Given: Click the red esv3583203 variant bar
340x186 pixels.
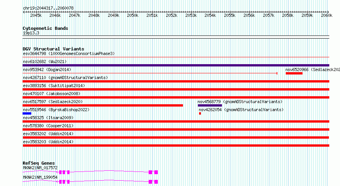Looking at the screenshot, I should point(176,146).
